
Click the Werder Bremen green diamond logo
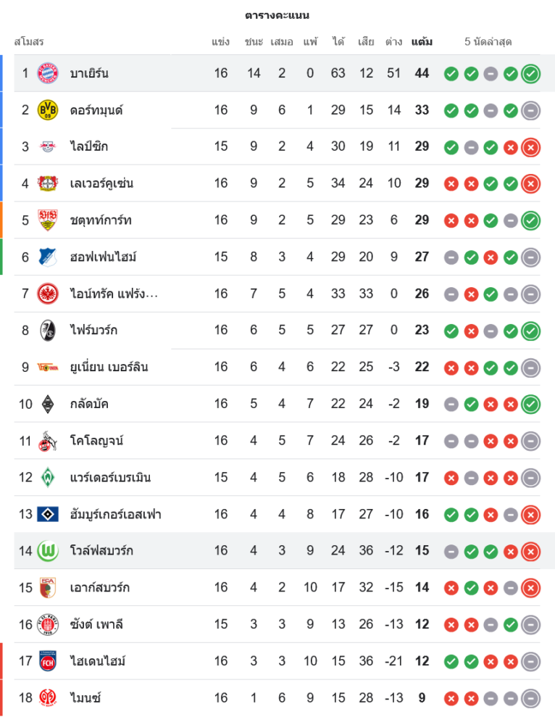tap(47, 477)
